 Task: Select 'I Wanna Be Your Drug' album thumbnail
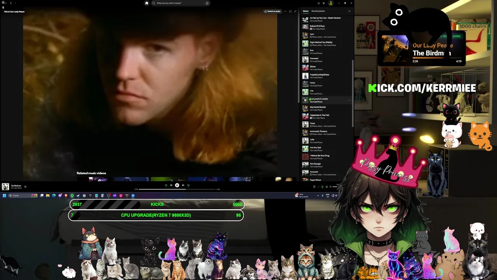(305, 157)
